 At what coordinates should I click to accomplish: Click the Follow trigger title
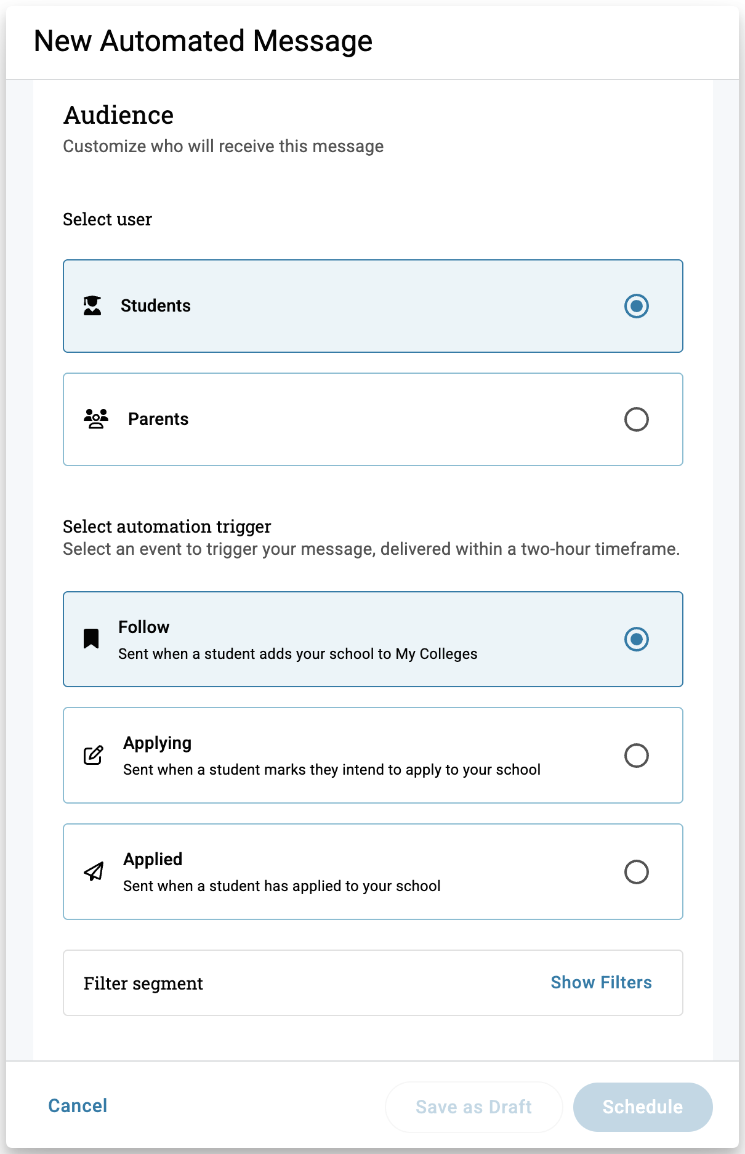point(143,627)
